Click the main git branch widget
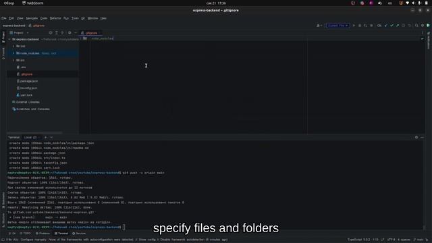The image size is (432, 243). (x=418, y=240)
